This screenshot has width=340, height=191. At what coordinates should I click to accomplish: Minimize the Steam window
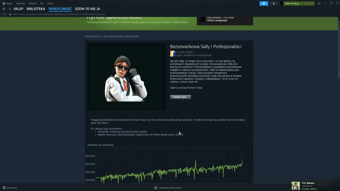point(326,3)
